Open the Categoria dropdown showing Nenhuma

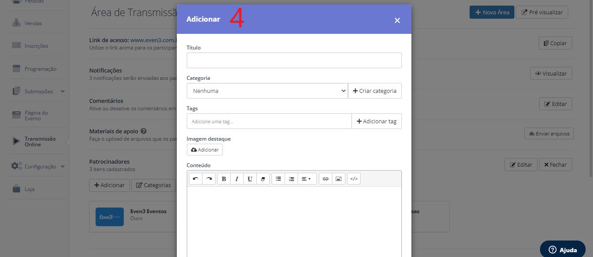267,91
